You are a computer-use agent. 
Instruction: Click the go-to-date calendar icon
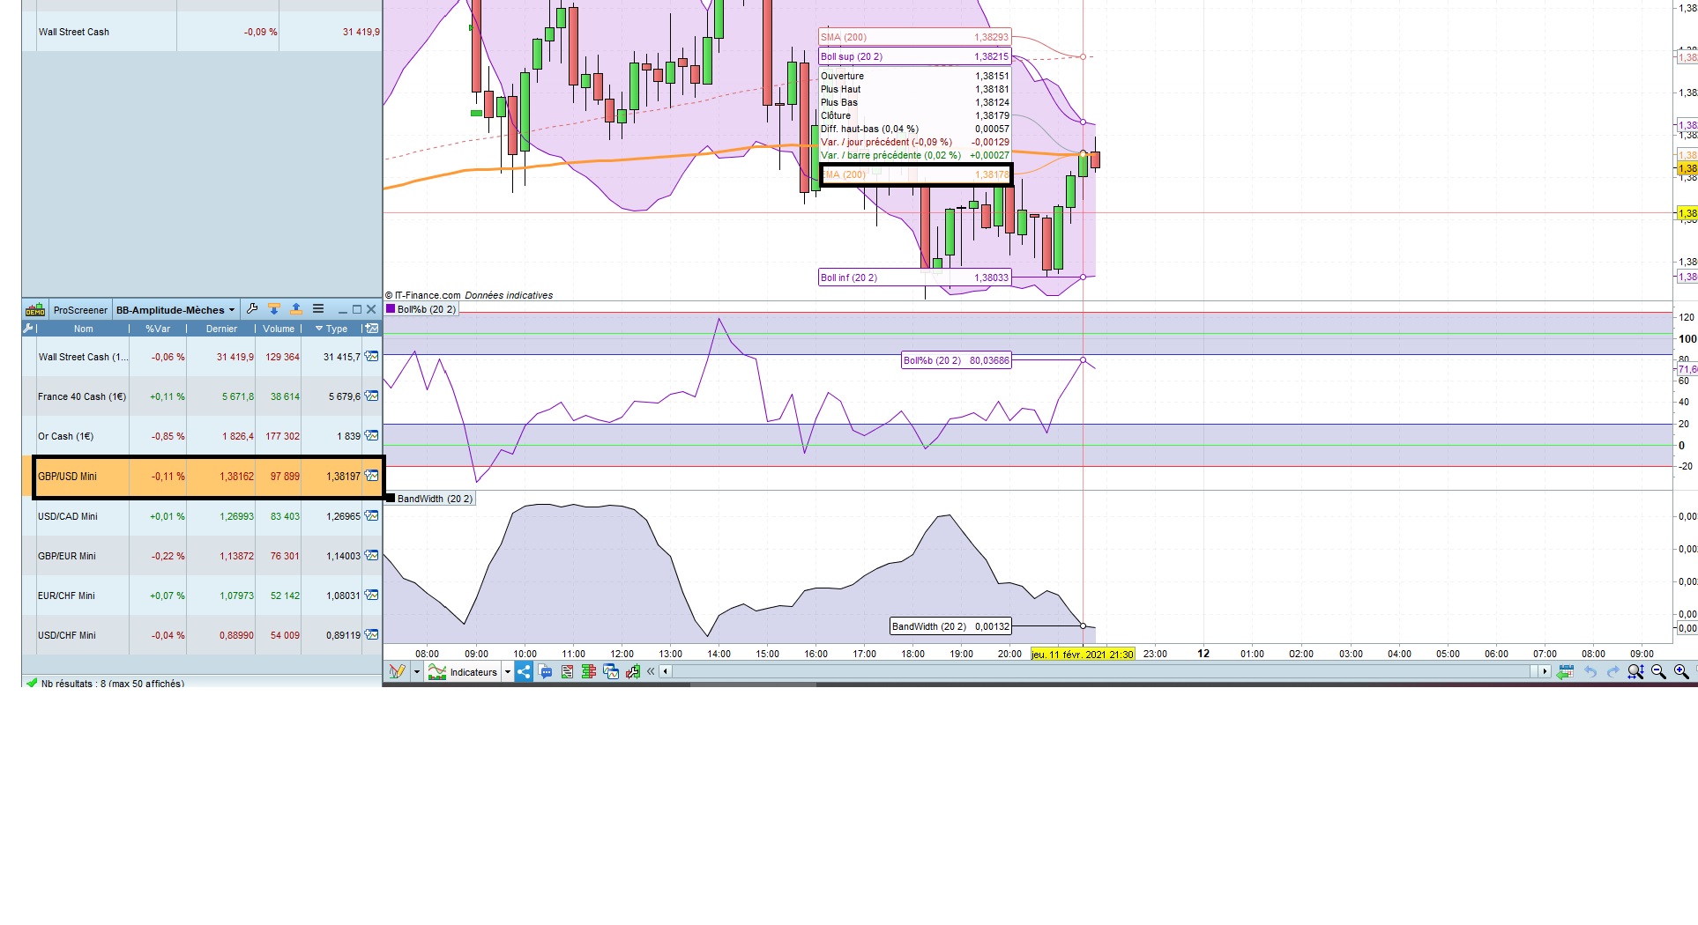[1565, 671]
